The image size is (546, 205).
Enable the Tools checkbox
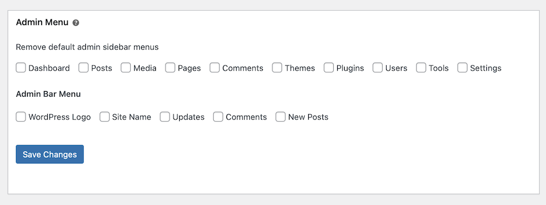[x=421, y=68]
